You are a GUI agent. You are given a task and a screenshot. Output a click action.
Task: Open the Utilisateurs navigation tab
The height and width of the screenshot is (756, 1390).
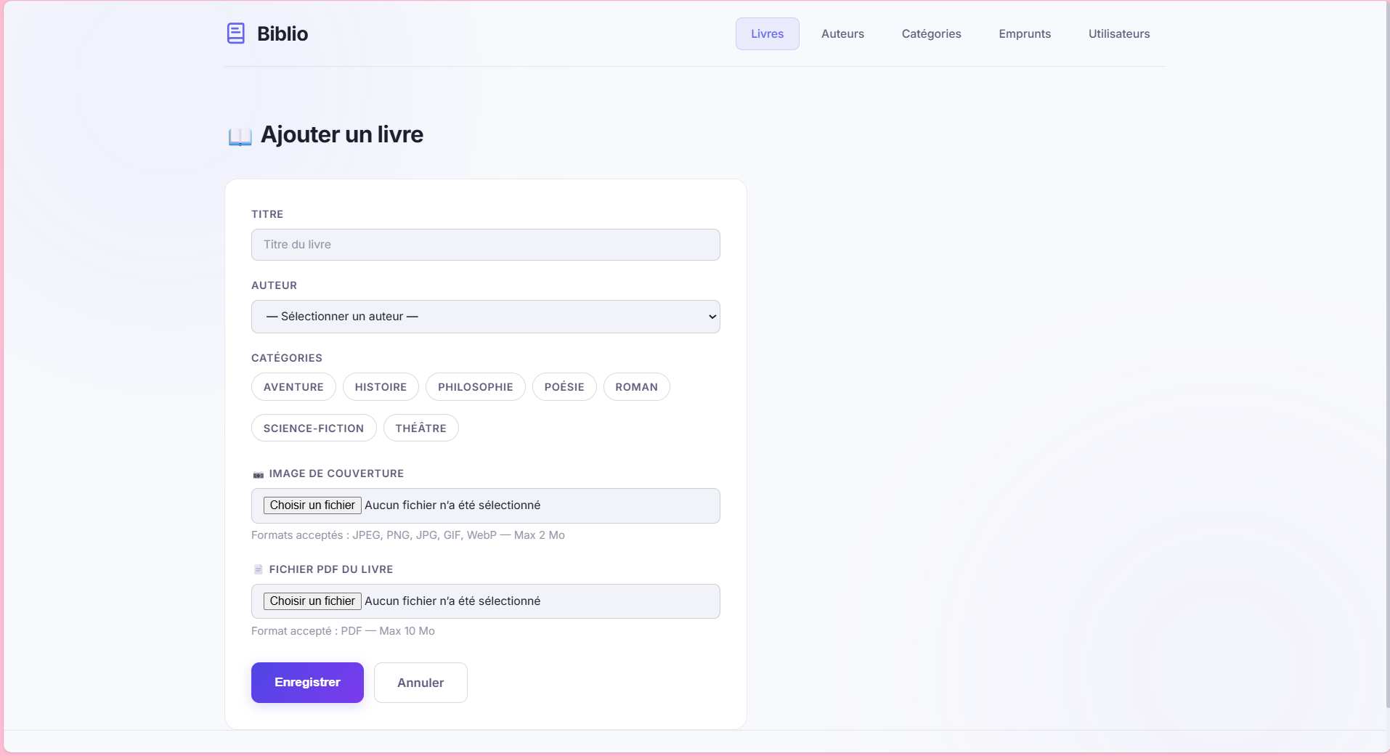(x=1118, y=34)
